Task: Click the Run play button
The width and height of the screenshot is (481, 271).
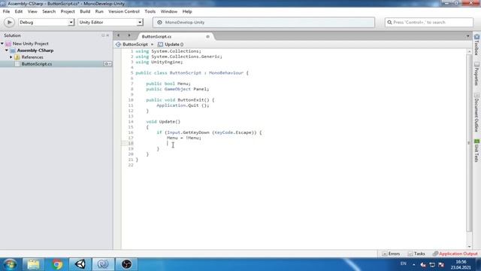Action: click(x=9, y=23)
